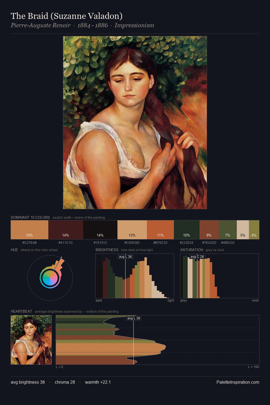The width and height of the screenshot is (270, 405).
Task: Click the 'light' brightness axis label
Action: point(171,301)
